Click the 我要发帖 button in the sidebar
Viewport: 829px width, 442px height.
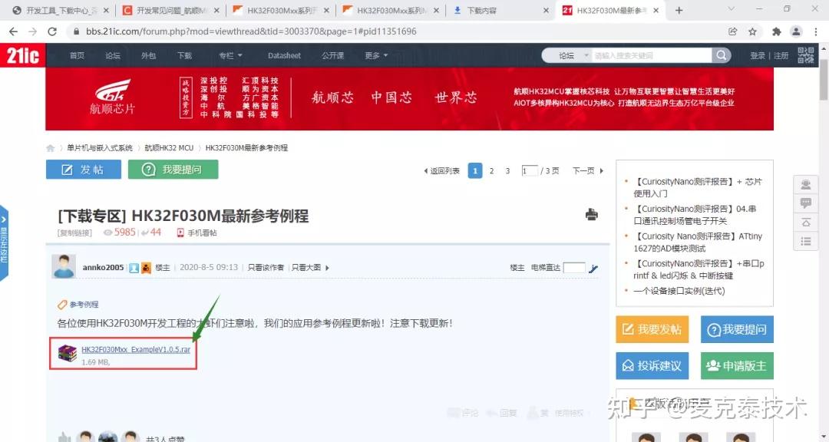tap(652, 328)
